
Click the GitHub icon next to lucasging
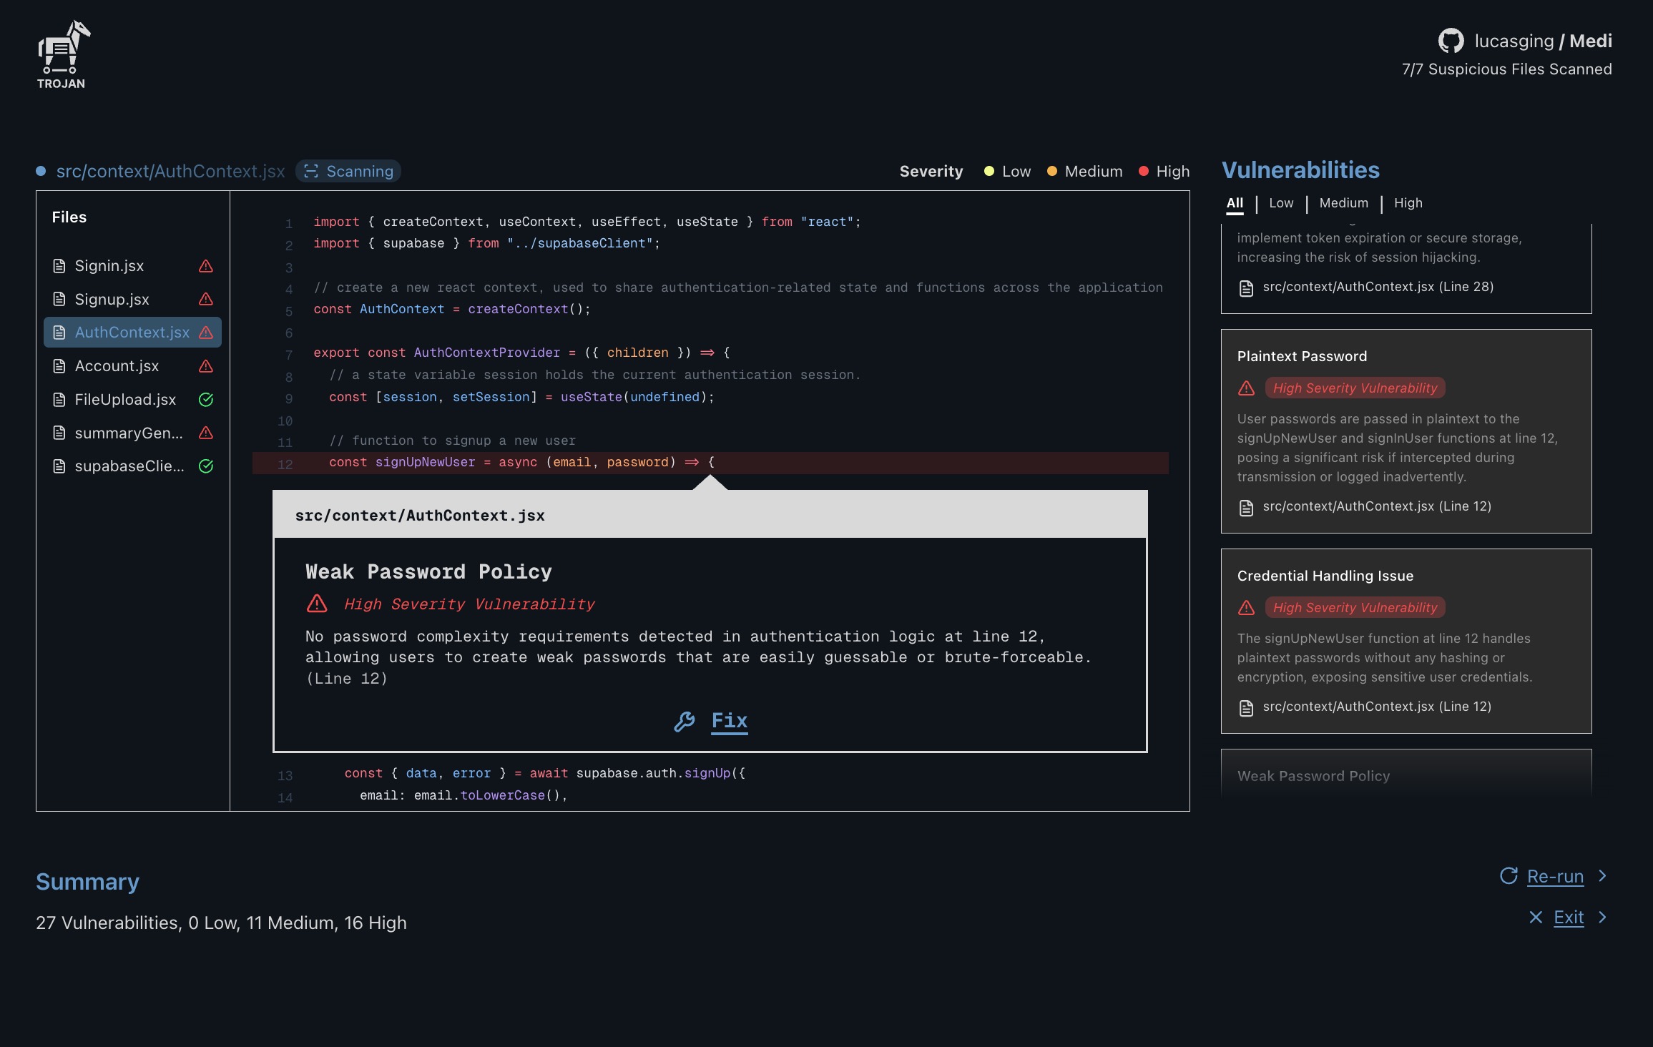[1451, 41]
